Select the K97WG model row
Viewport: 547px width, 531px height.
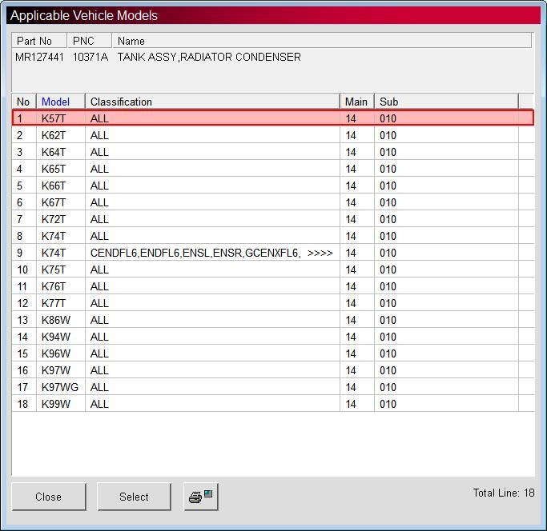[x=273, y=387]
